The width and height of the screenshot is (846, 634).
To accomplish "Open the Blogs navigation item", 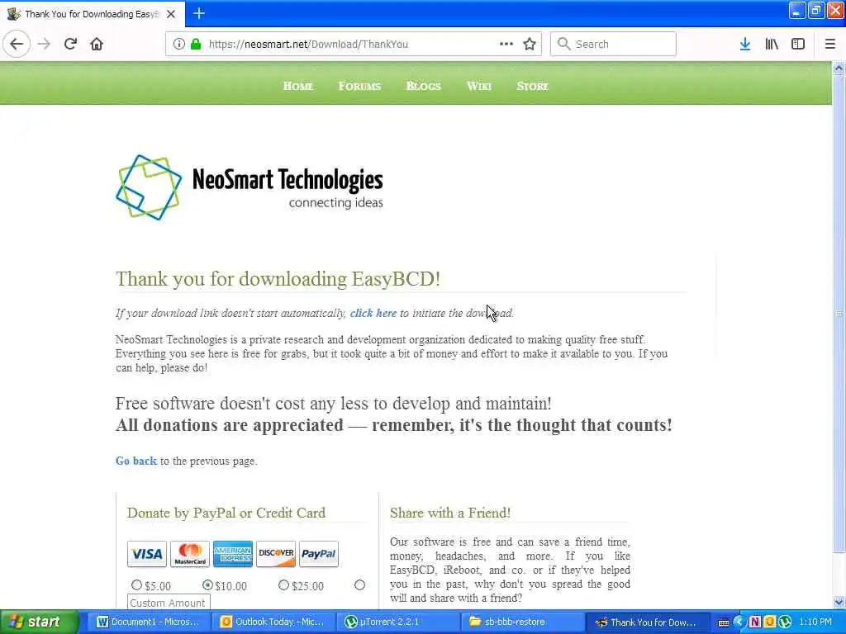I will pyautogui.click(x=424, y=86).
